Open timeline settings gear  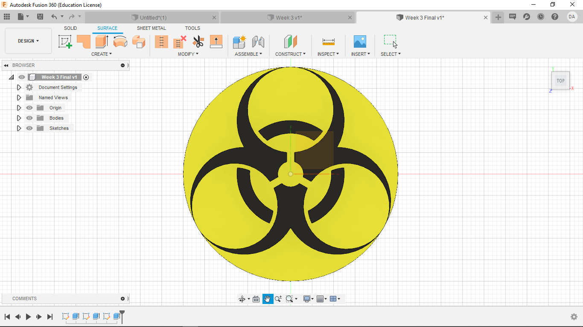pos(574,317)
